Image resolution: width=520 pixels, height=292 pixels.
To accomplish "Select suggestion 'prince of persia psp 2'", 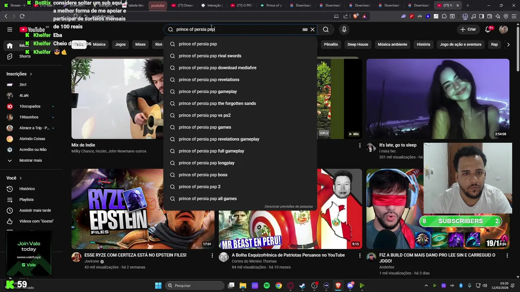I will (x=240, y=187).
